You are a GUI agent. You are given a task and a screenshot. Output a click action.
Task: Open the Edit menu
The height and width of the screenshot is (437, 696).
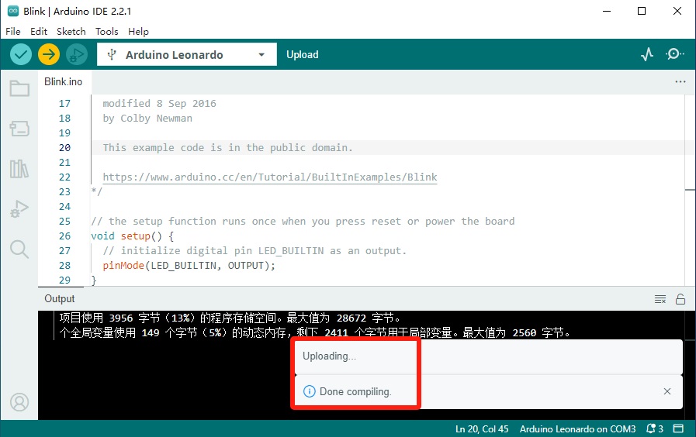[x=39, y=32]
